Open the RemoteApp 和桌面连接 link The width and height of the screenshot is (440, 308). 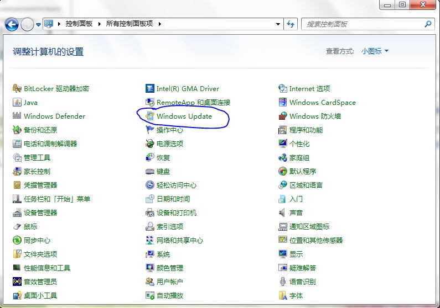194,103
